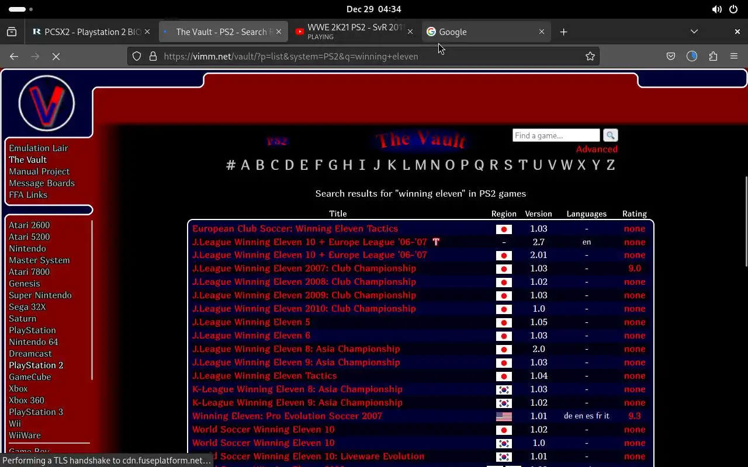Open the list all tabs dropdown
The image size is (748, 467).
coord(694,32)
